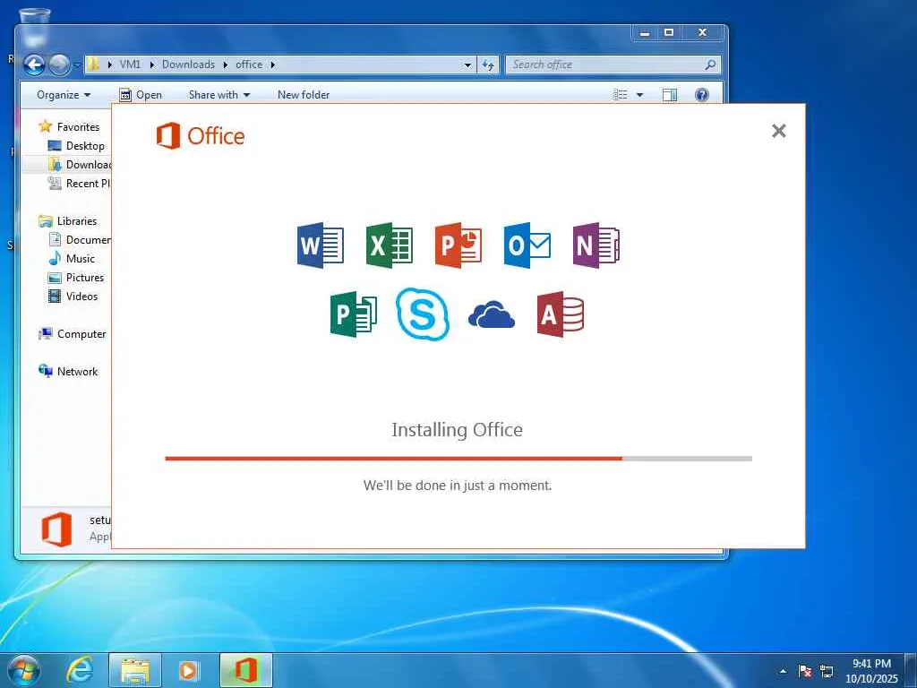The width and height of the screenshot is (917, 688).
Task: Click the Installing Office progress bar
Action: click(458, 459)
